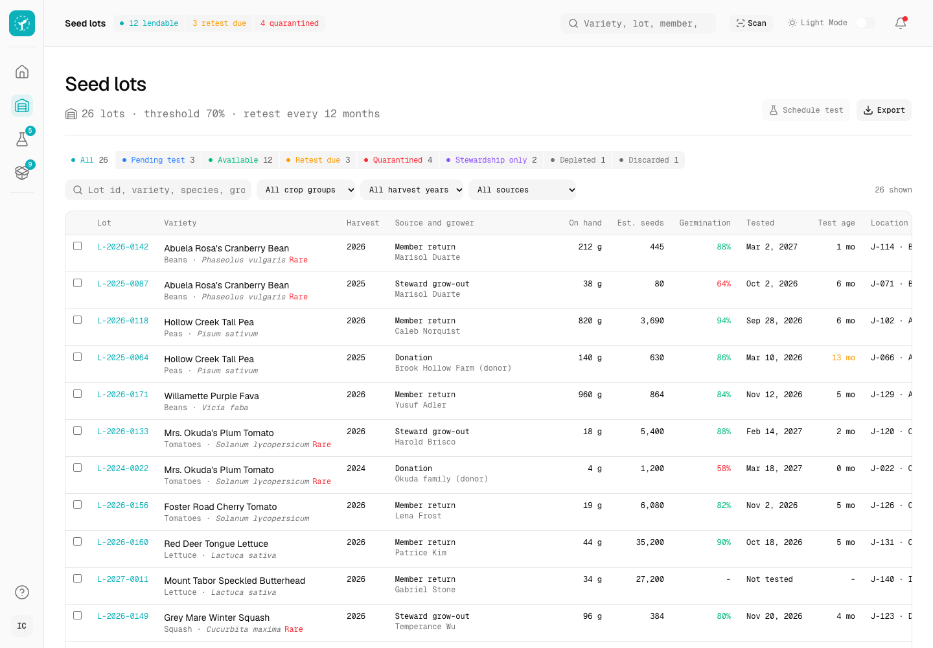
Task: Focus the top search variety field
Action: 638,23
